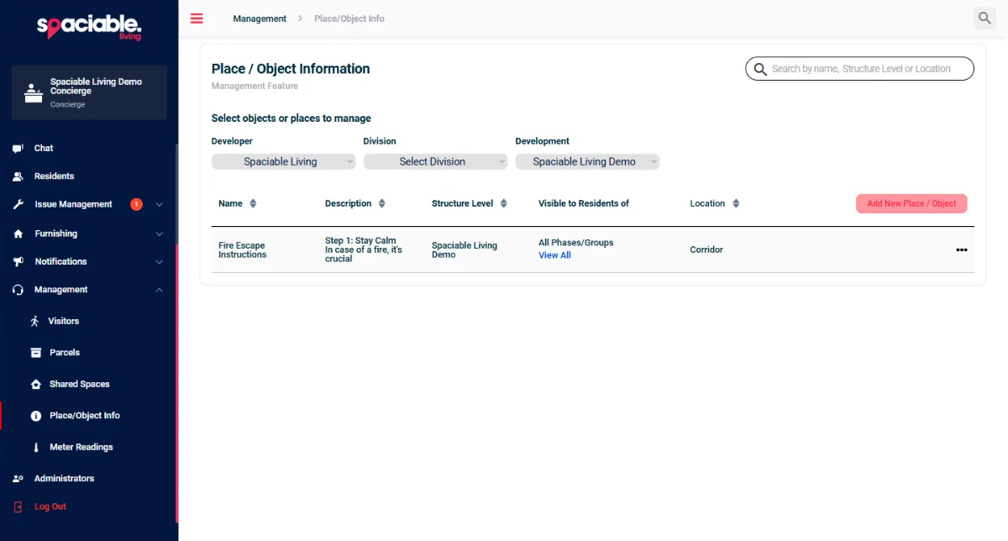Click the Administrators user-gear icon
Viewport: 1008px width, 541px height.
pyautogui.click(x=18, y=479)
